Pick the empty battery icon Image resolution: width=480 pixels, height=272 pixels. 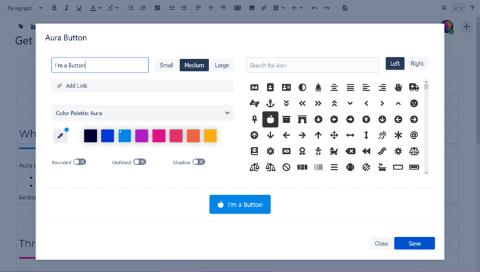[x=398, y=167]
